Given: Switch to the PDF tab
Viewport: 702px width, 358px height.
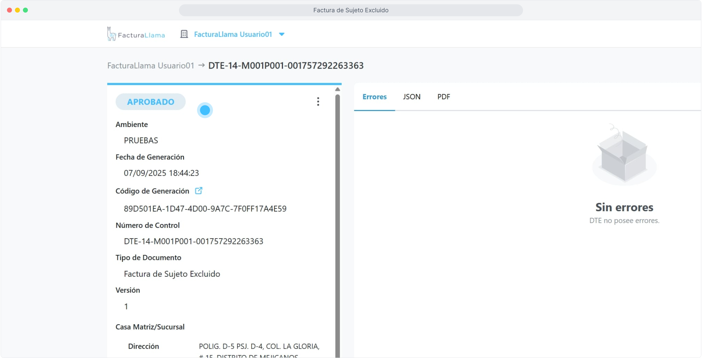Looking at the screenshot, I should (443, 97).
